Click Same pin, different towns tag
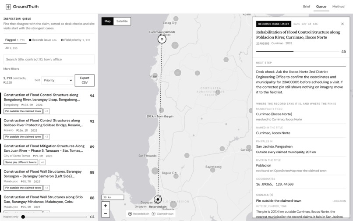The width and height of the screenshot is (353, 221). tap(21, 162)
